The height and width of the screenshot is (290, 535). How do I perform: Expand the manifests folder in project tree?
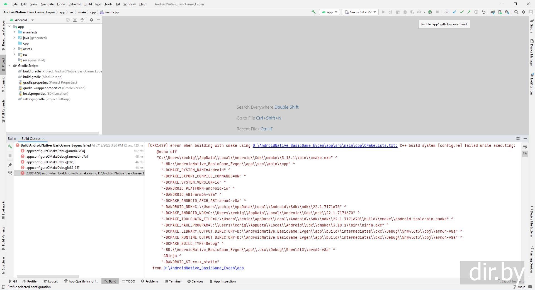tap(14, 32)
